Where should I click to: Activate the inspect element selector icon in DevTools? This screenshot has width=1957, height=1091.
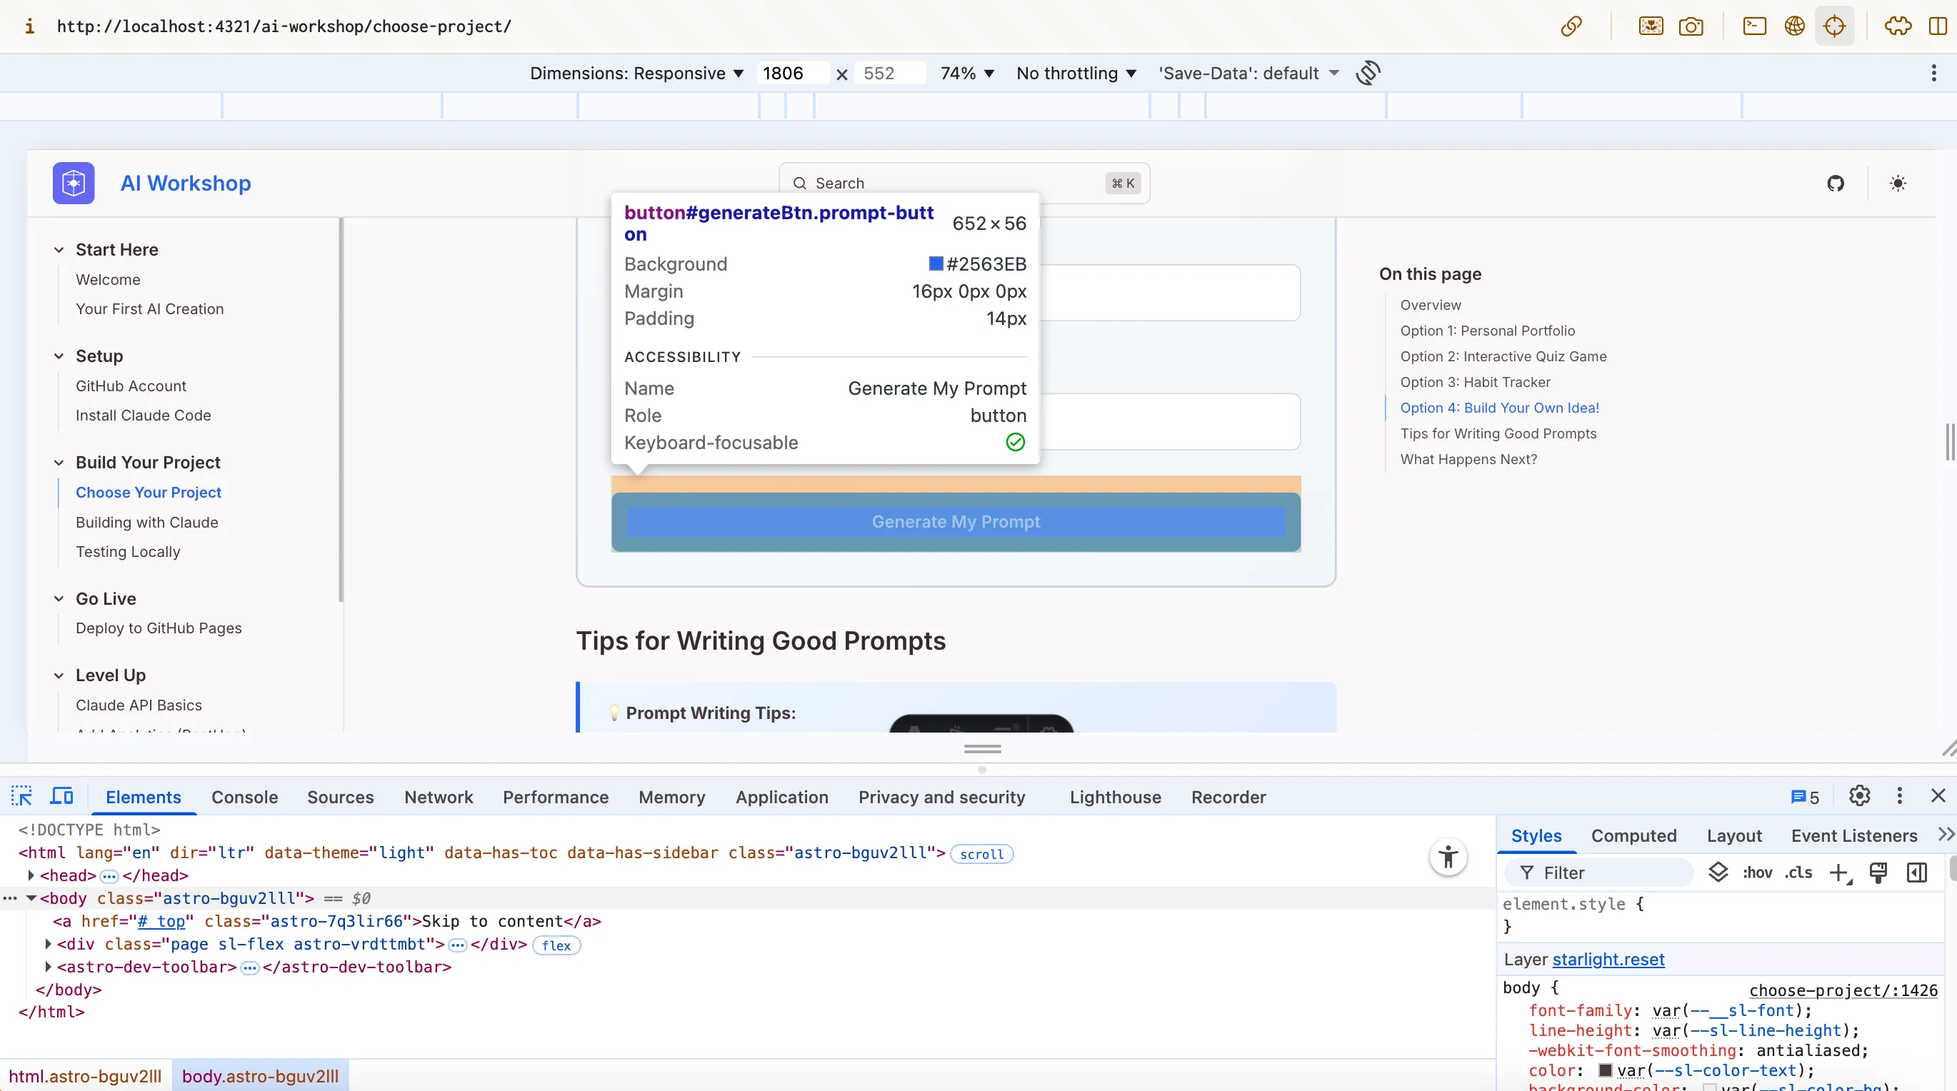[21, 796]
